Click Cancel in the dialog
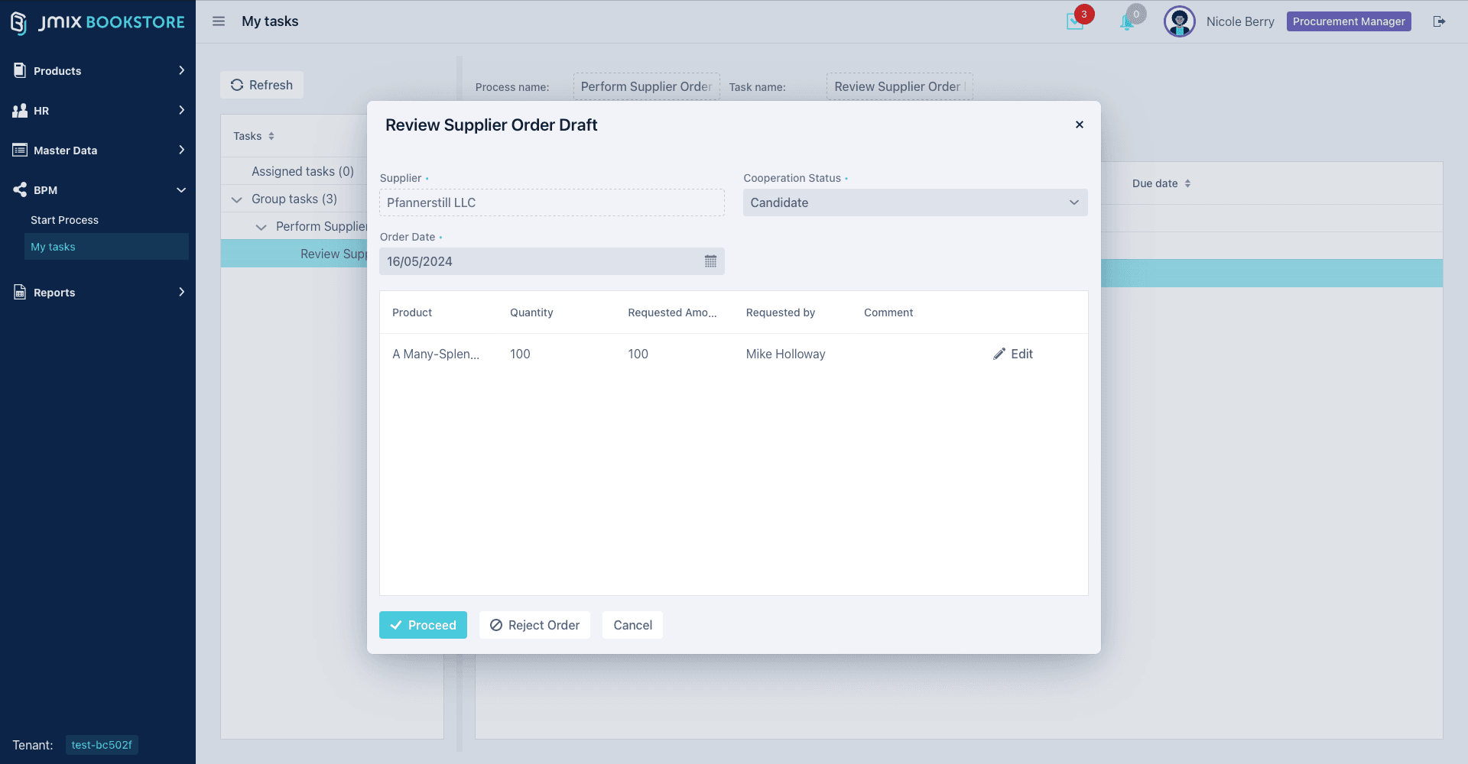This screenshot has height=764, width=1468. [x=632, y=625]
